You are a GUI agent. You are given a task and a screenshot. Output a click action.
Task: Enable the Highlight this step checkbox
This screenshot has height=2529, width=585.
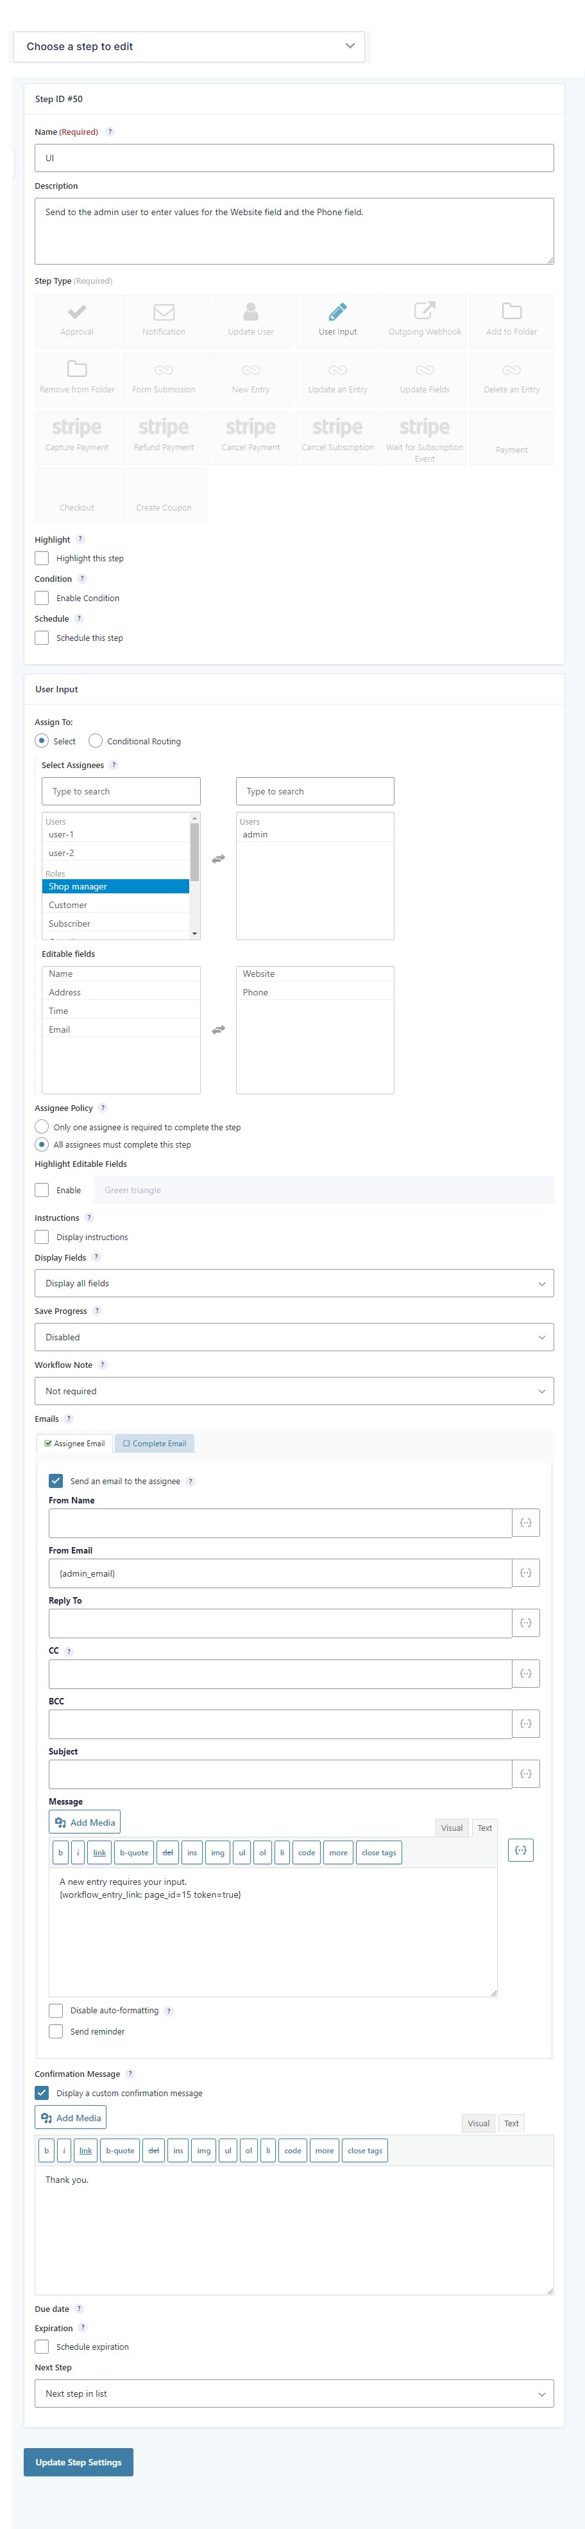click(42, 559)
